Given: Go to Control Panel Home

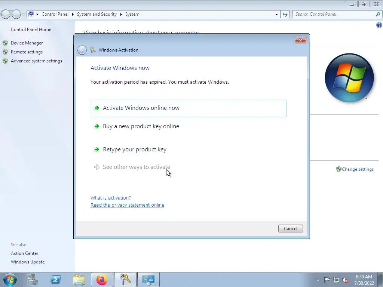Looking at the screenshot, I should click(31, 29).
